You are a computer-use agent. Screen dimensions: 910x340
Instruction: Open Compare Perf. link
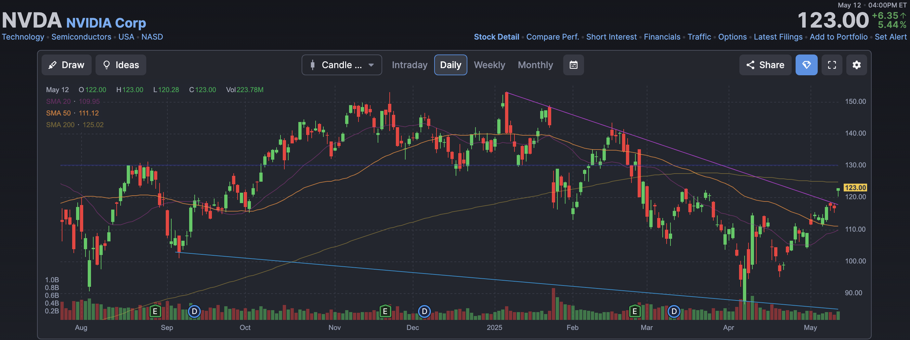pos(552,37)
